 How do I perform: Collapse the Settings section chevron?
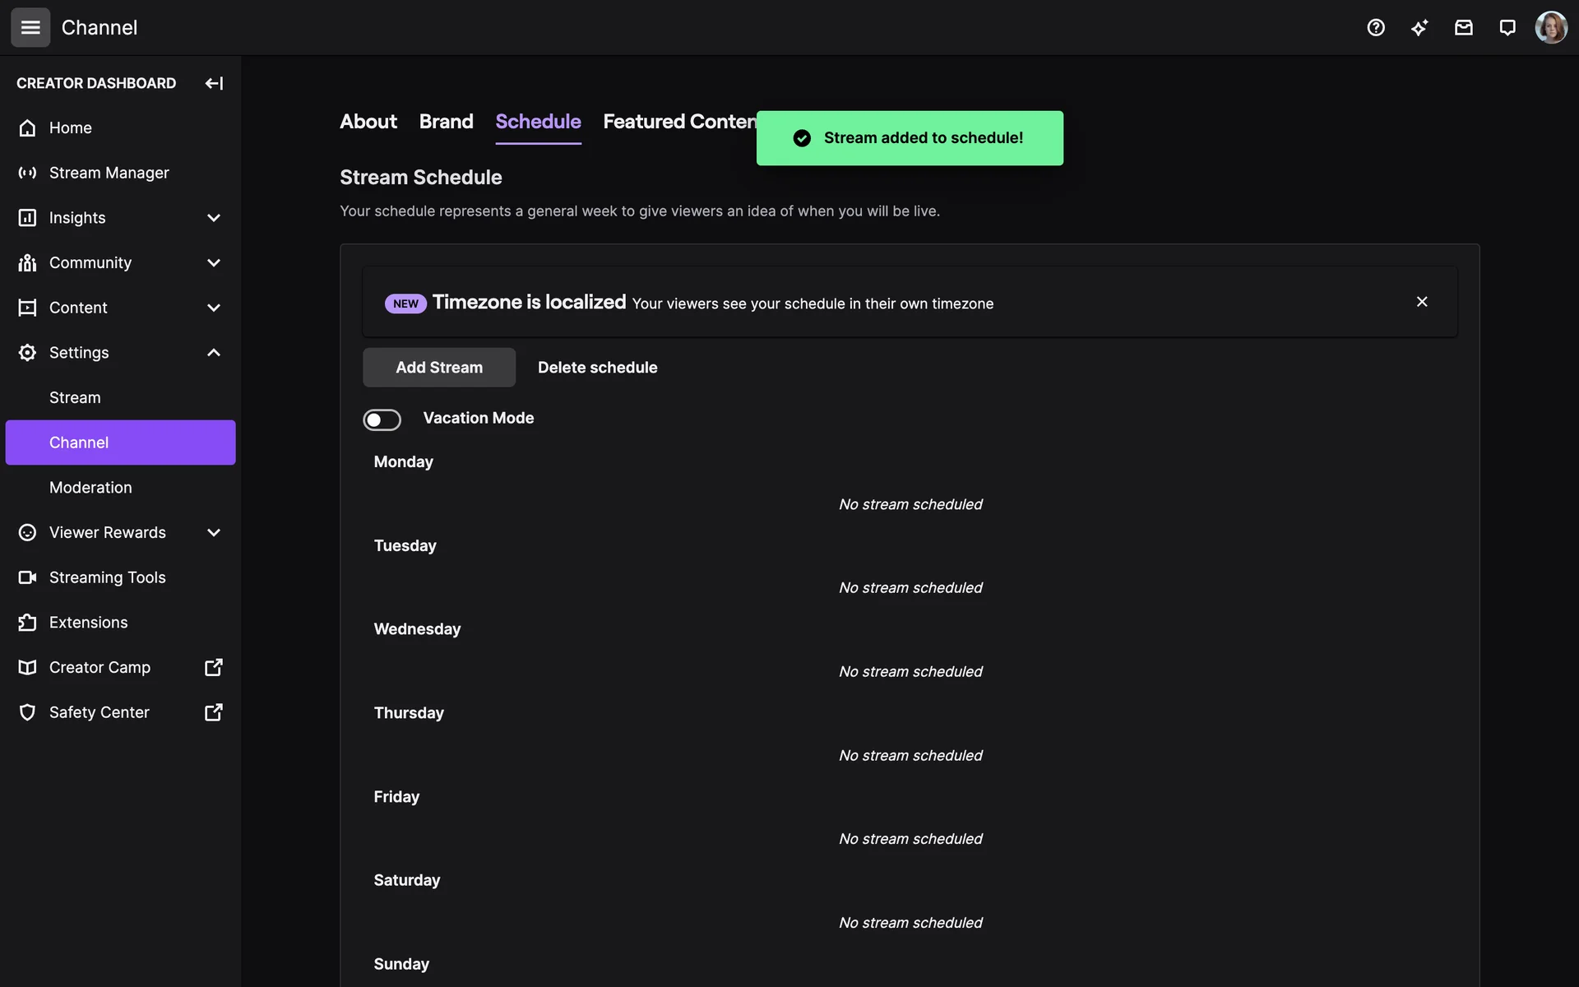coord(213,352)
